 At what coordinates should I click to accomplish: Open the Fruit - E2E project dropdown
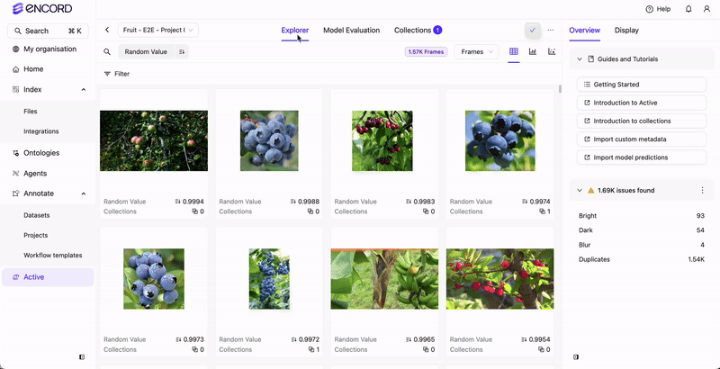point(158,31)
